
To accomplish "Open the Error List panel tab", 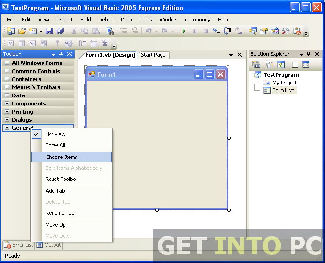I will tap(18, 245).
